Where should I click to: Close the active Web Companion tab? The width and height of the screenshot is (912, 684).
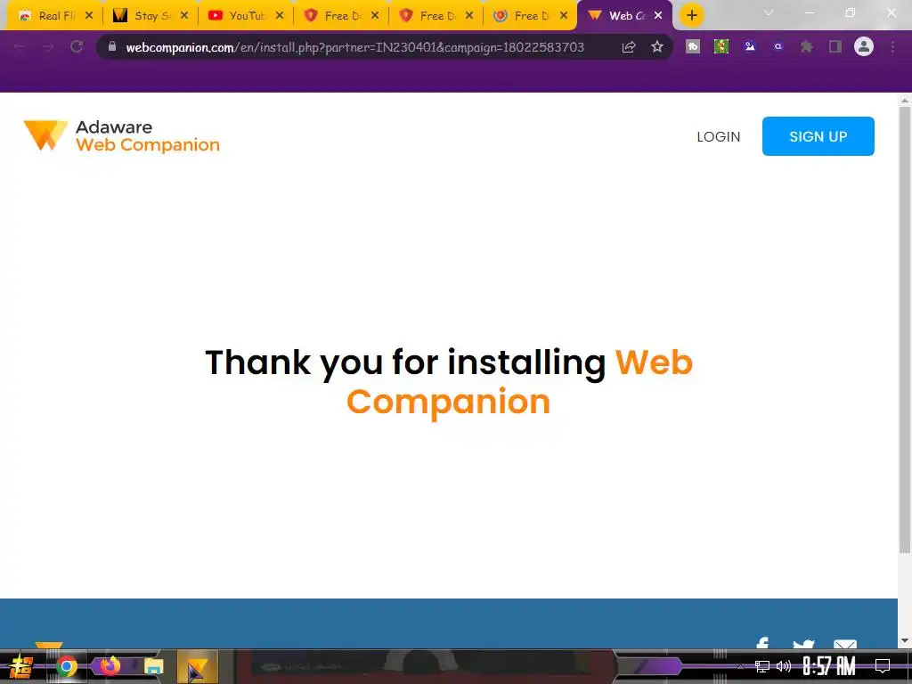pyautogui.click(x=658, y=16)
